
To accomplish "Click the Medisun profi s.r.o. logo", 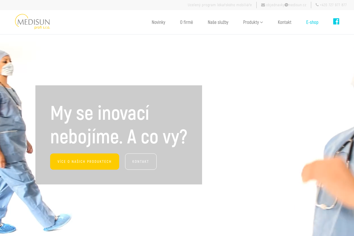I will coord(32,22).
